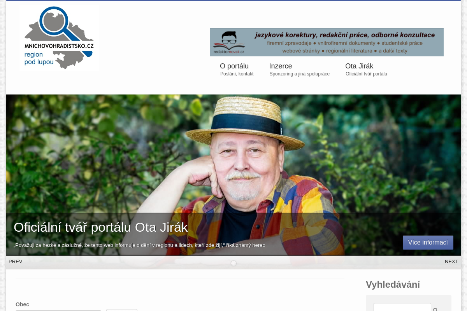Screen dimensions: 467x311
Task: Open the O portálu menu item
Action: click(234, 66)
